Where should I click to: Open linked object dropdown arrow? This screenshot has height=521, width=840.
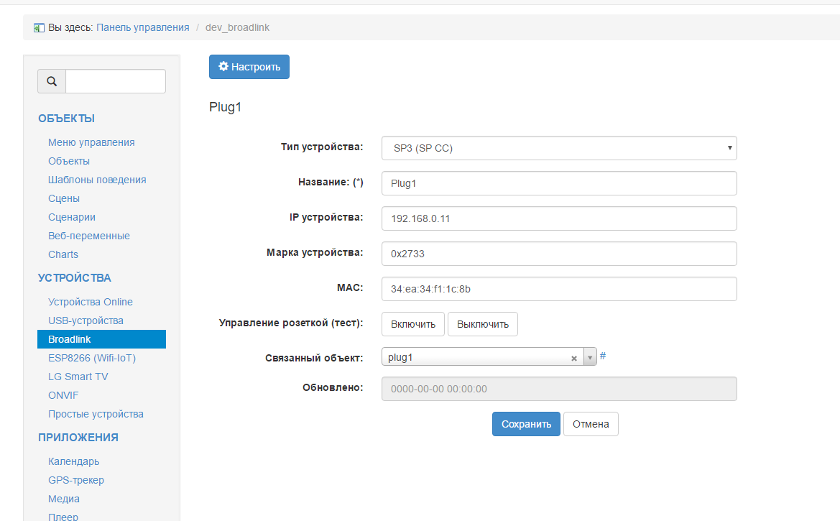click(590, 357)
